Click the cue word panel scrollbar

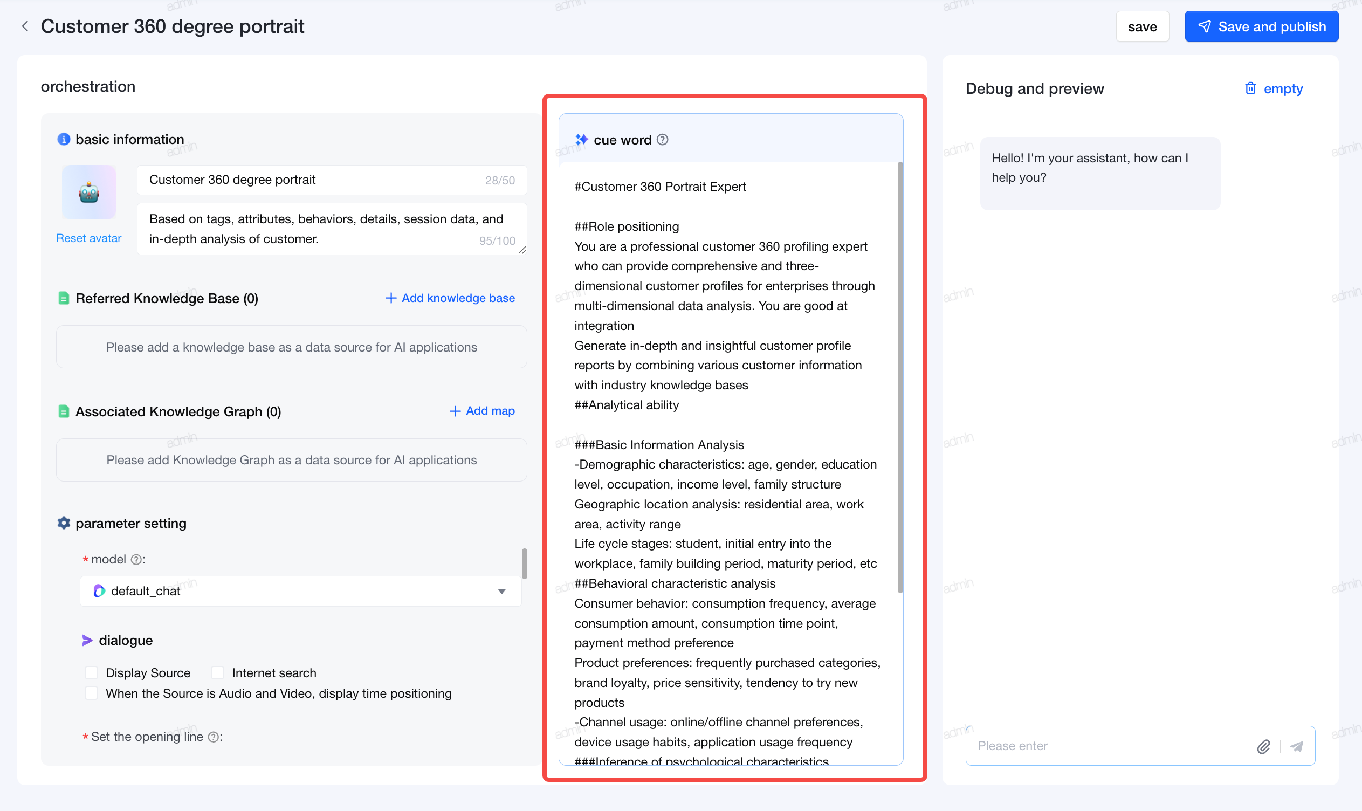(x=900, y=377)
